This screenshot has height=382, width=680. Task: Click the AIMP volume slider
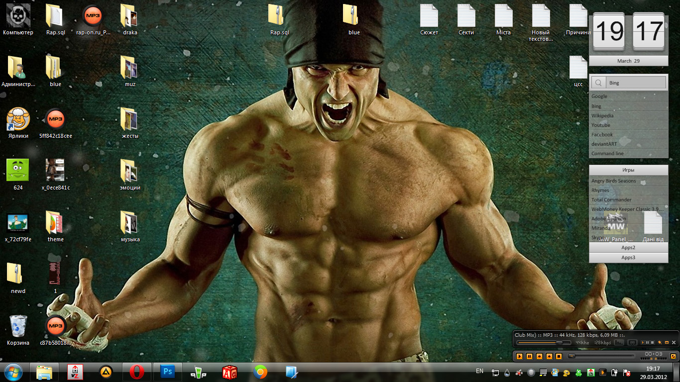pyautogui.click(x=544, y=343)
